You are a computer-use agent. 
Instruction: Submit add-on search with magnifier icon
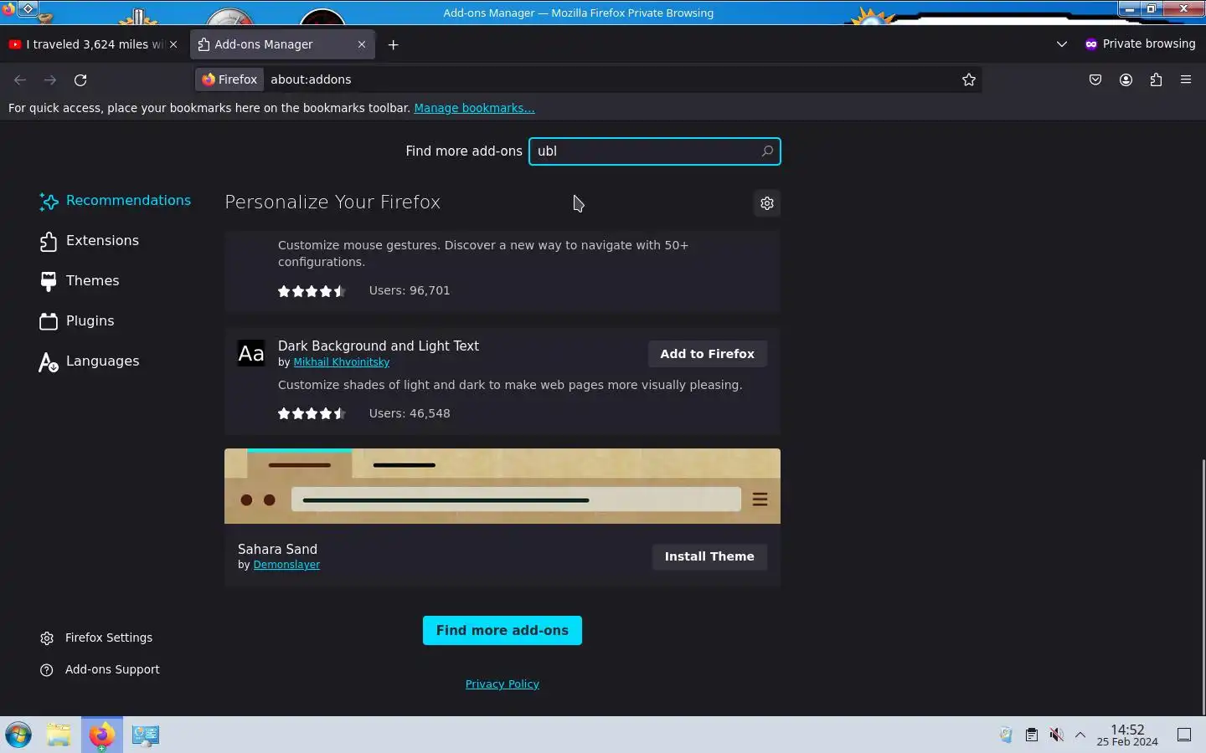click(x=766, y=151)
